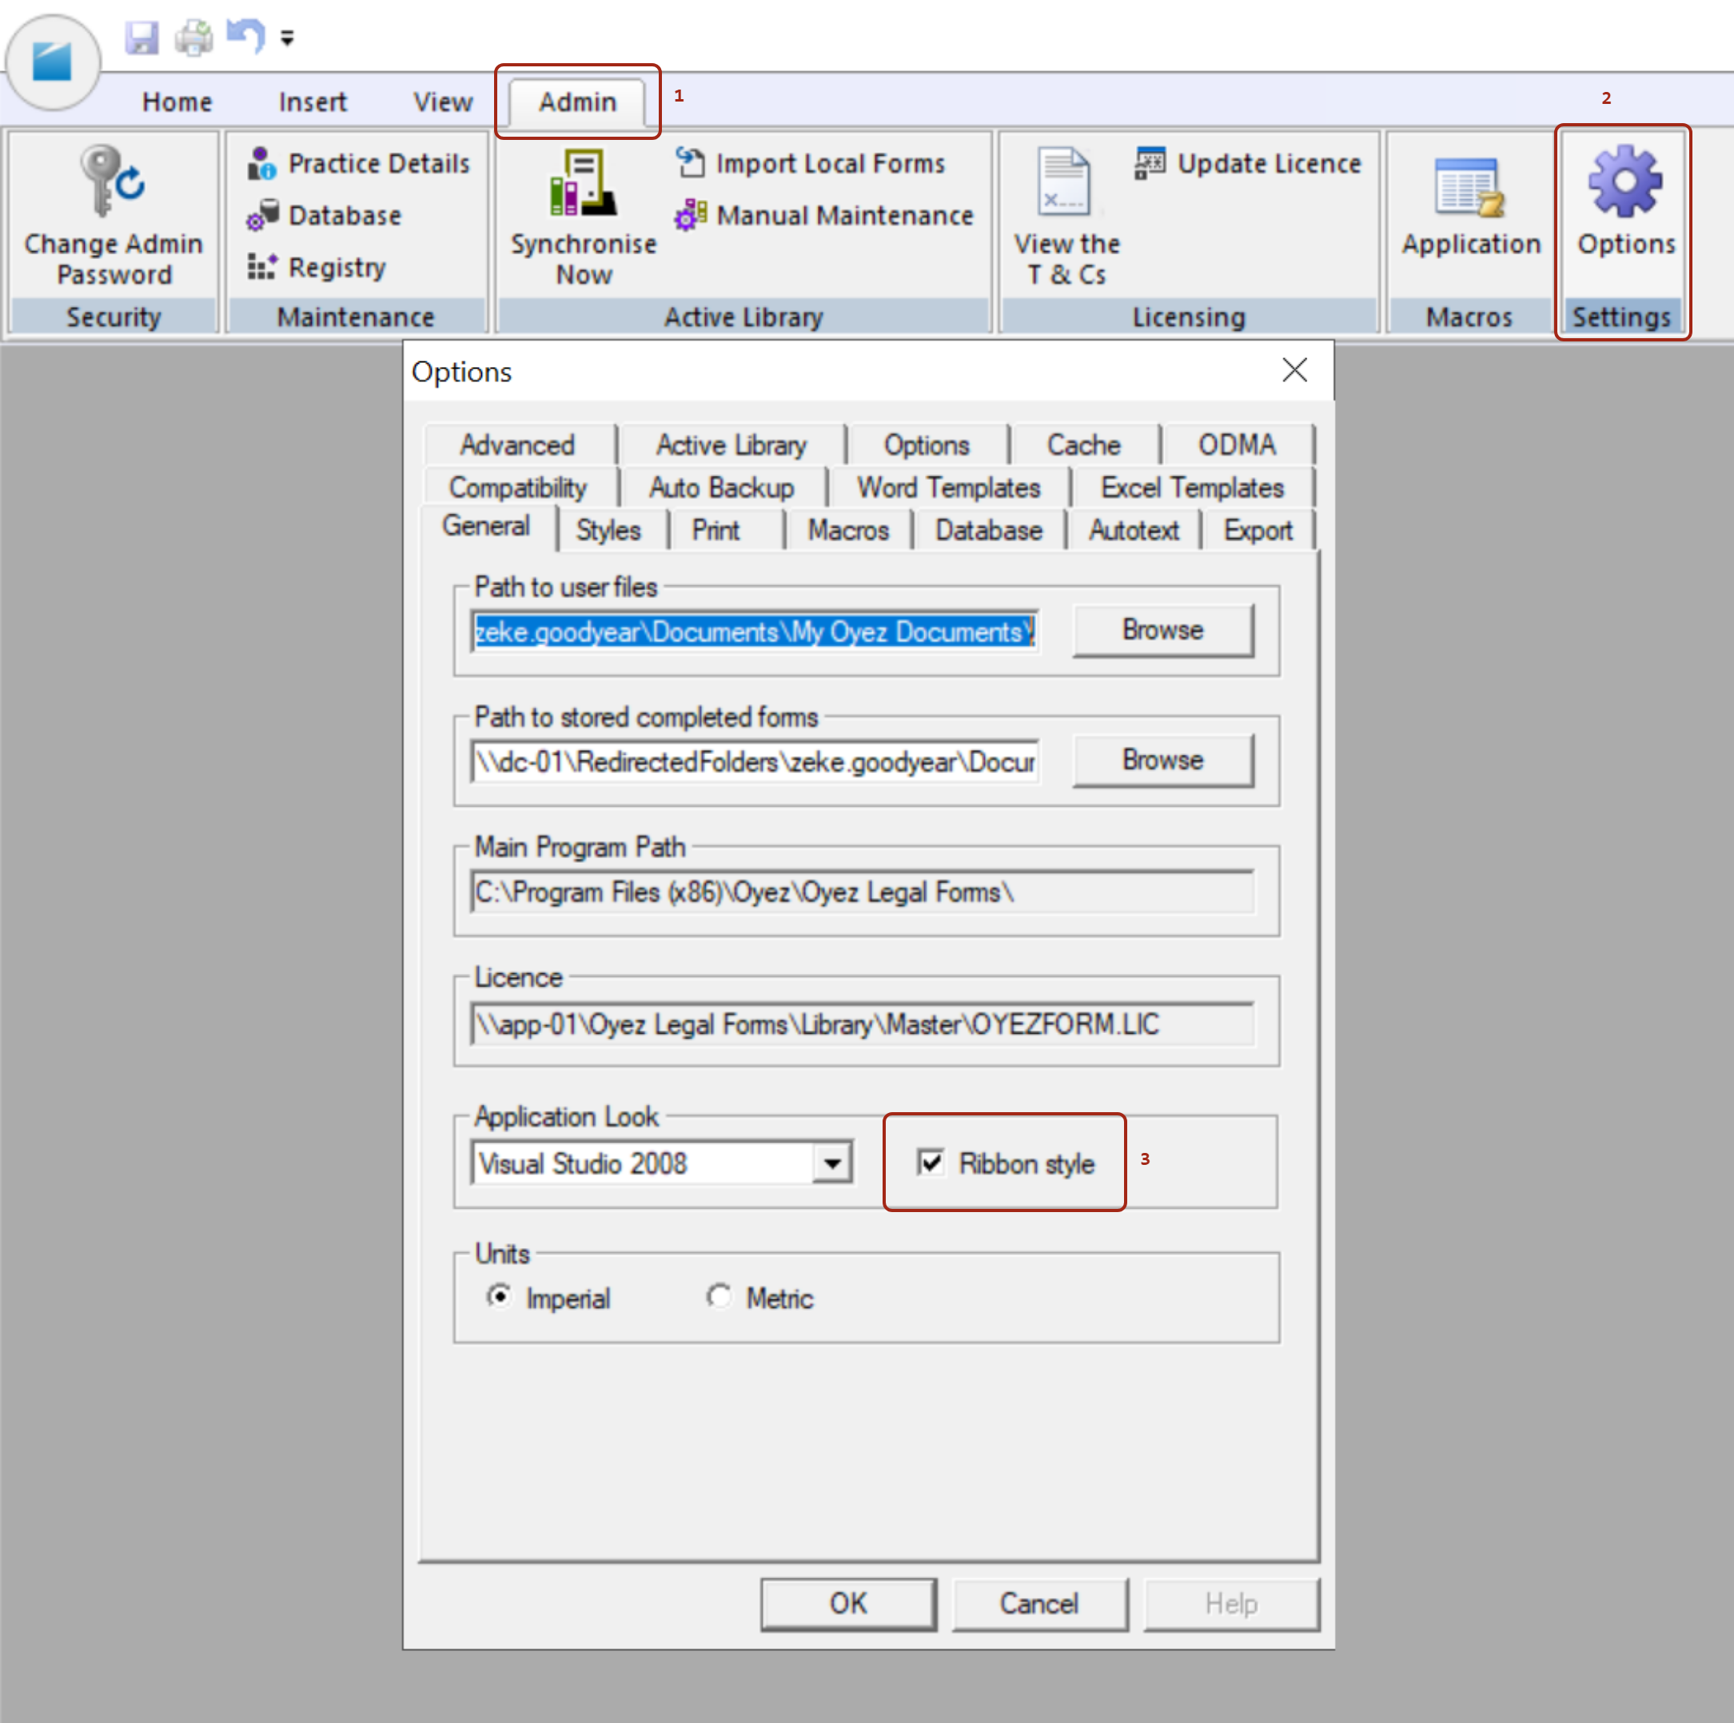Screen dimensions: 1734x1723
Task: Click Update Licence icon
Action: [1150, 162]
